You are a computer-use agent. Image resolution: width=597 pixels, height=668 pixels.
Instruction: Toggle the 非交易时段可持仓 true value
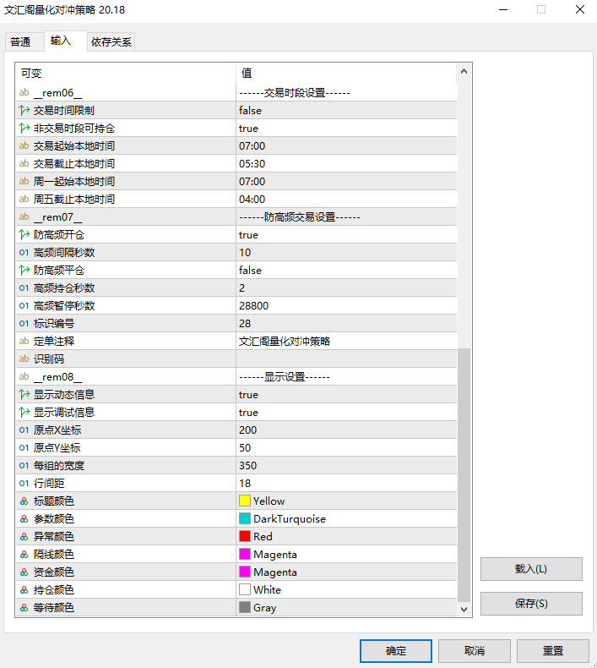click(x=346, y=129)
